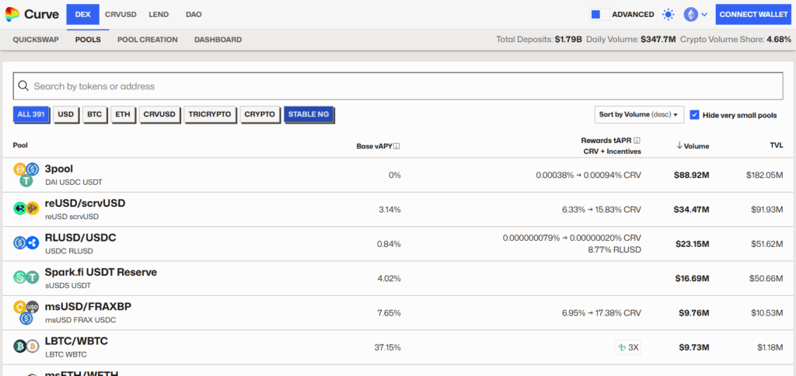
Task: Toggle the light theme sun icon
Action: (x=669, y=14)
